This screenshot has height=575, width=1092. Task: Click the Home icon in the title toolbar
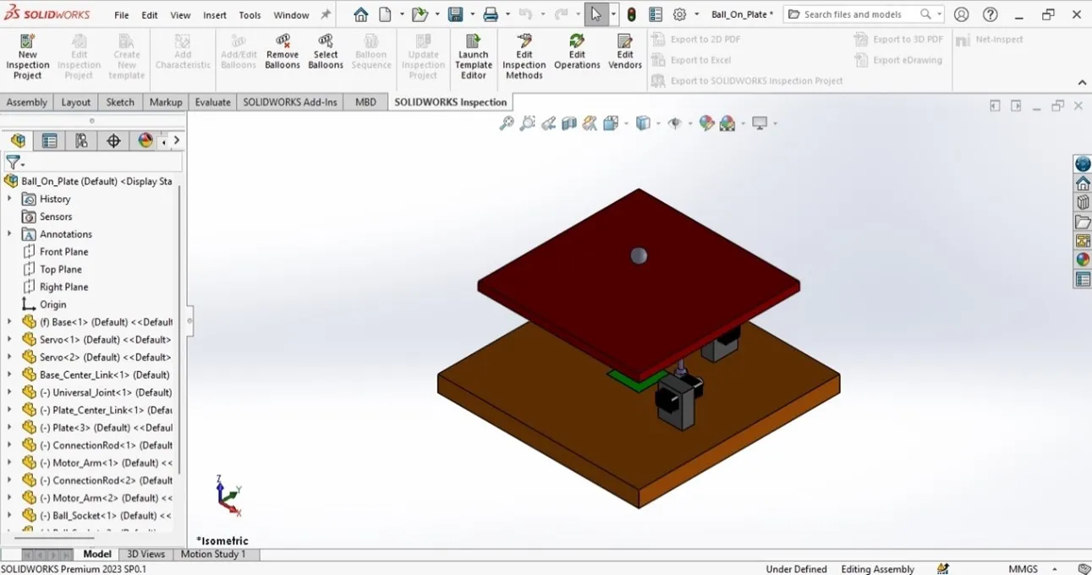361,14
